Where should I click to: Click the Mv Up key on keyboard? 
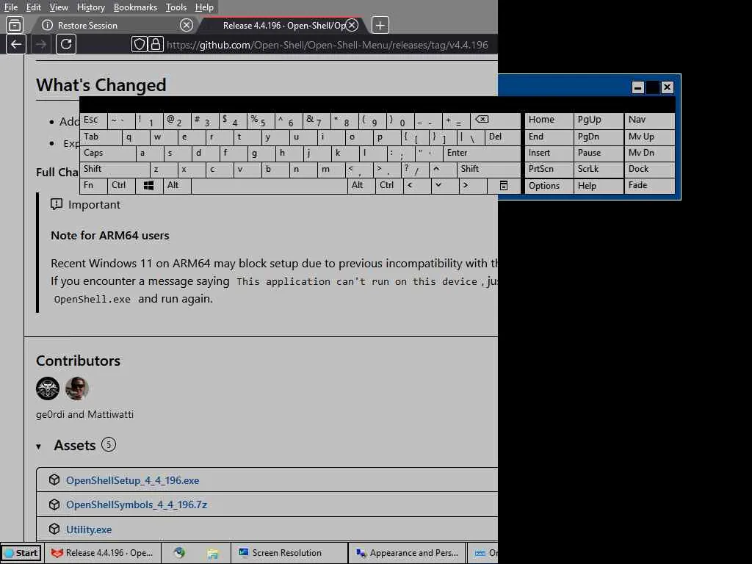tap(649, 137)
